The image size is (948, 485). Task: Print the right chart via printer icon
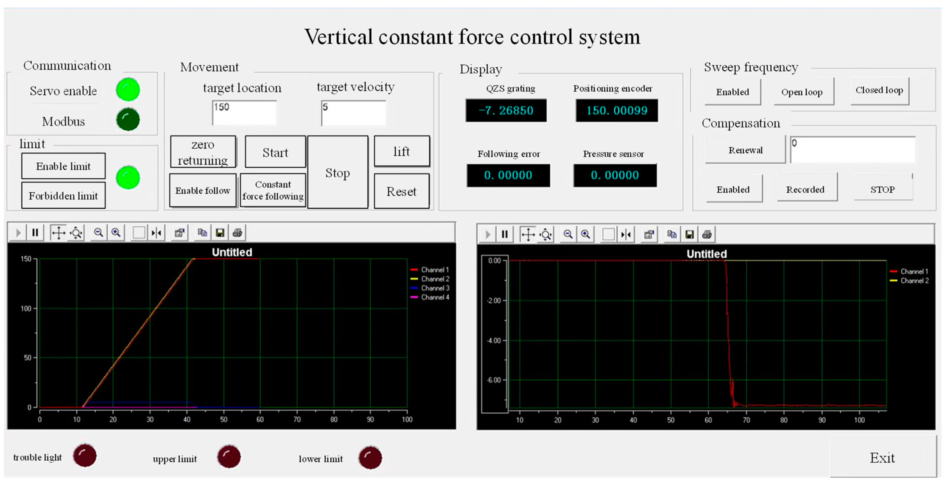(x=707, y=235)
